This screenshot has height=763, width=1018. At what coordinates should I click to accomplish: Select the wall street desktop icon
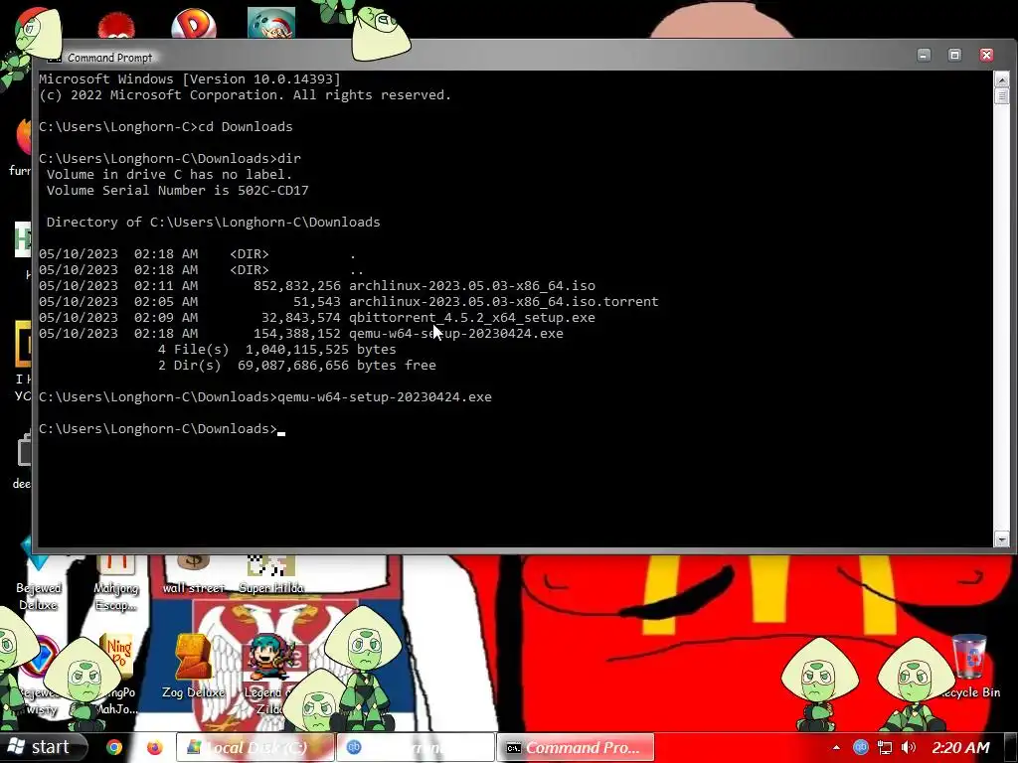tap(194, 575)
